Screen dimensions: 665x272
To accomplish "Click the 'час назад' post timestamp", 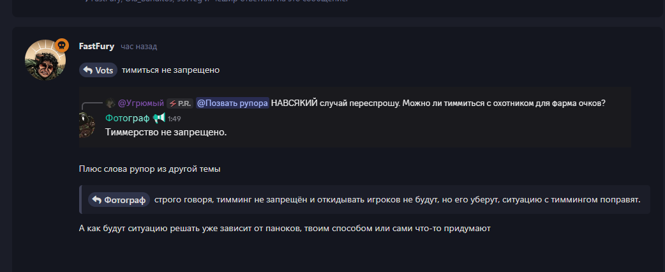I will coord(138,47).
